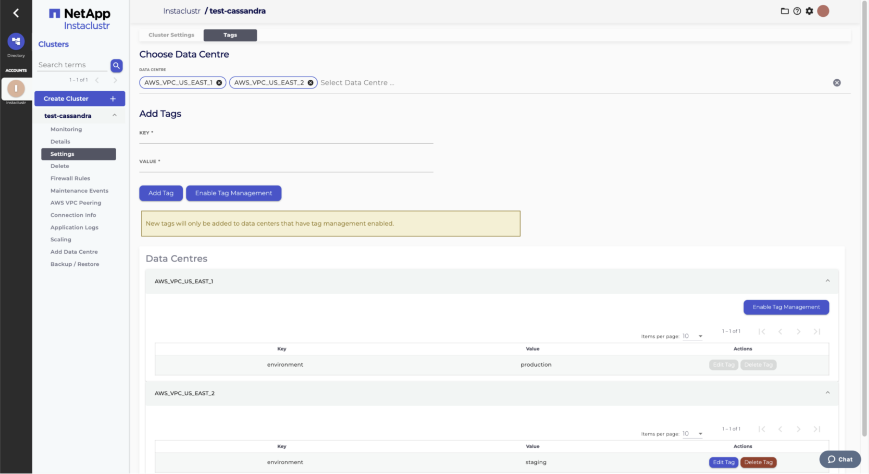The width and height of the screenshot is (869, 474).
Task: Click the Create Cluster button
Action: [80, 98]
